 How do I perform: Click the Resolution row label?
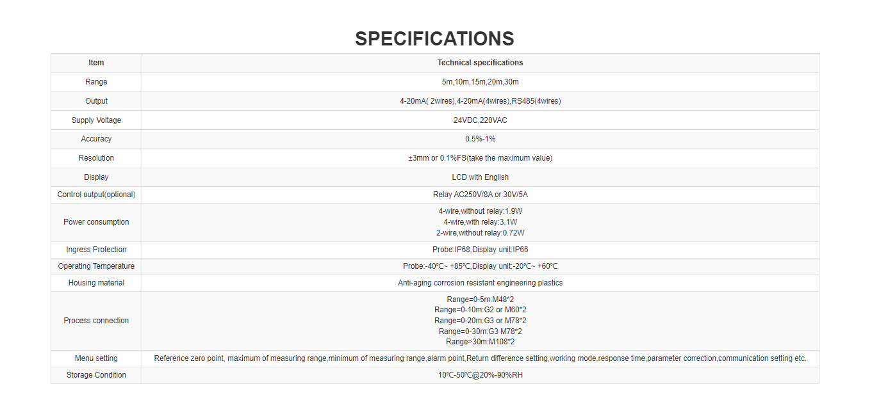point(96,158)
